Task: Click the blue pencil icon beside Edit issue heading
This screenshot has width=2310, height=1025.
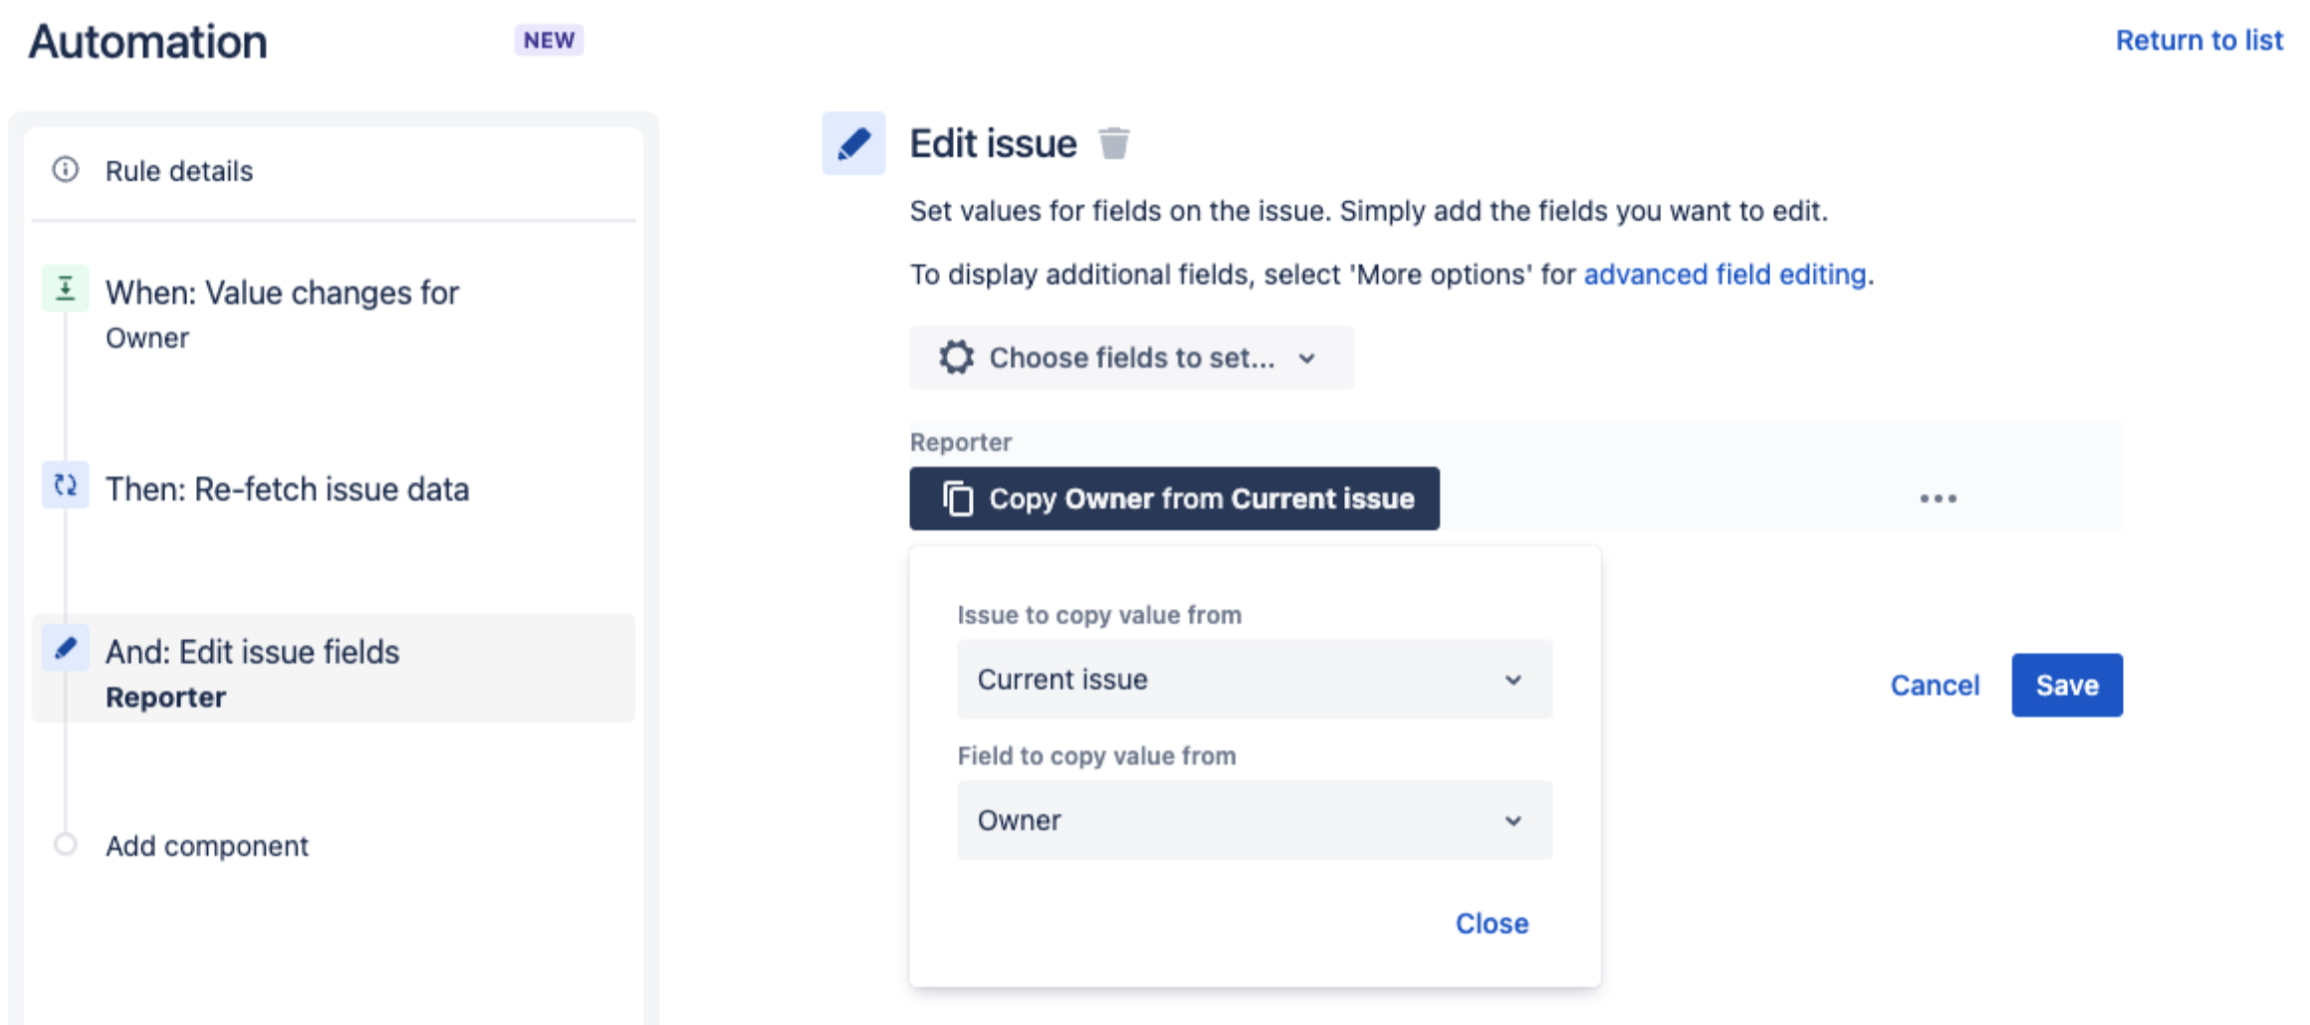Action: pyautogui.click(x=853, y=144)
